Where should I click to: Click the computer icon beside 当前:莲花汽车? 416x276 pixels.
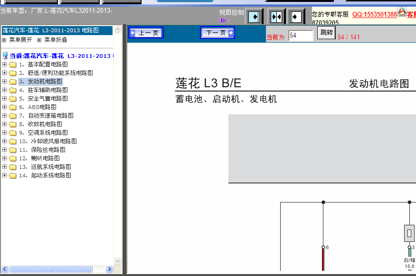click(x=5, y=55)
